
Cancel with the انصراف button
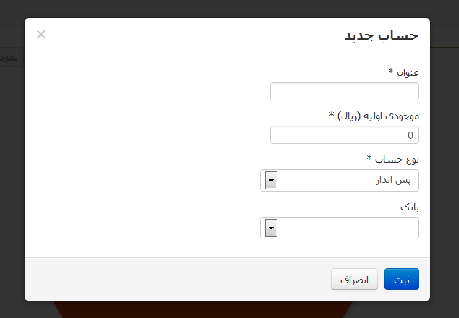(x=354, y=279)
